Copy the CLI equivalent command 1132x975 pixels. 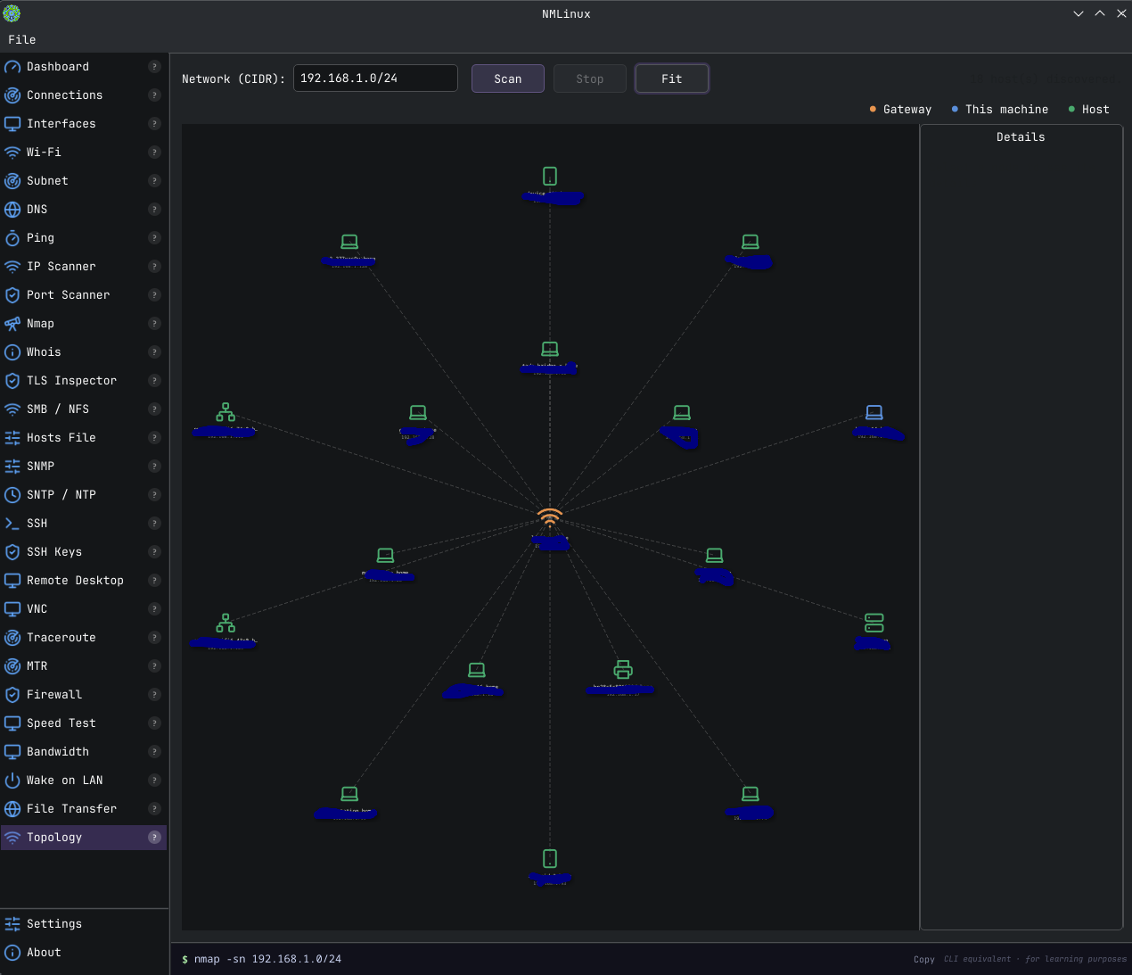point(924,960)
